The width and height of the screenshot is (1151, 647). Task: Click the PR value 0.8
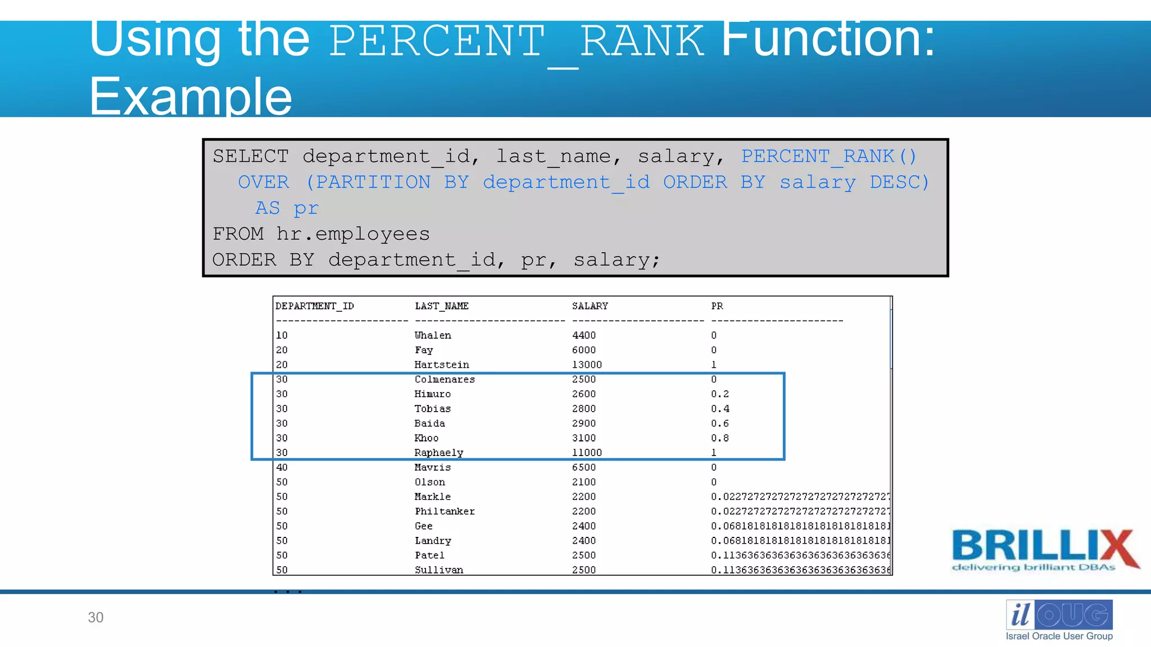pos(720,438)
